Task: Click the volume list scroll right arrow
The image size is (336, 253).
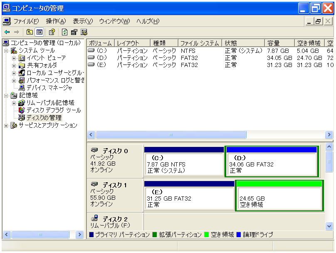Action: coord(329,135)
